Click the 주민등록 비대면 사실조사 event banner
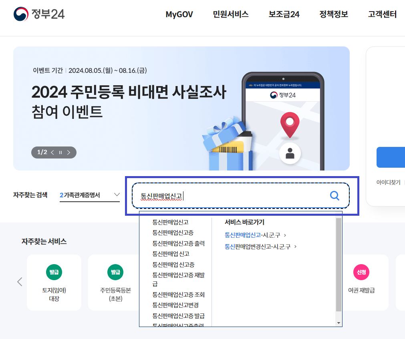 pos(181,108)
